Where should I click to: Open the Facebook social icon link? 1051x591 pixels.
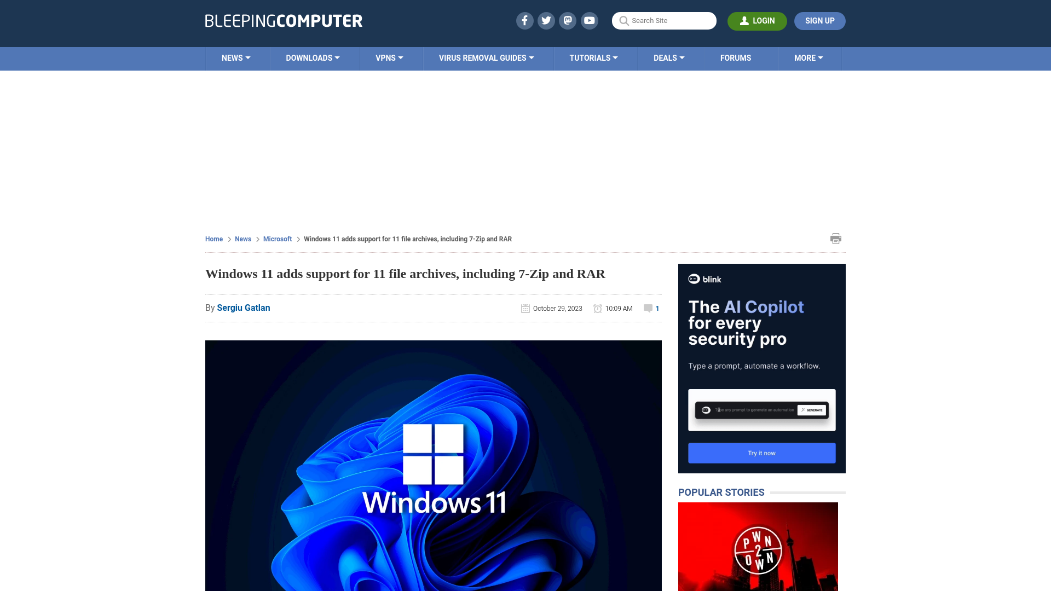[524, 20]
